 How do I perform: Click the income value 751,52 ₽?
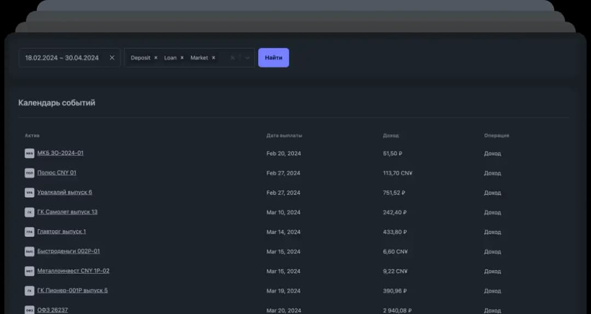click(x=394, y=193)
